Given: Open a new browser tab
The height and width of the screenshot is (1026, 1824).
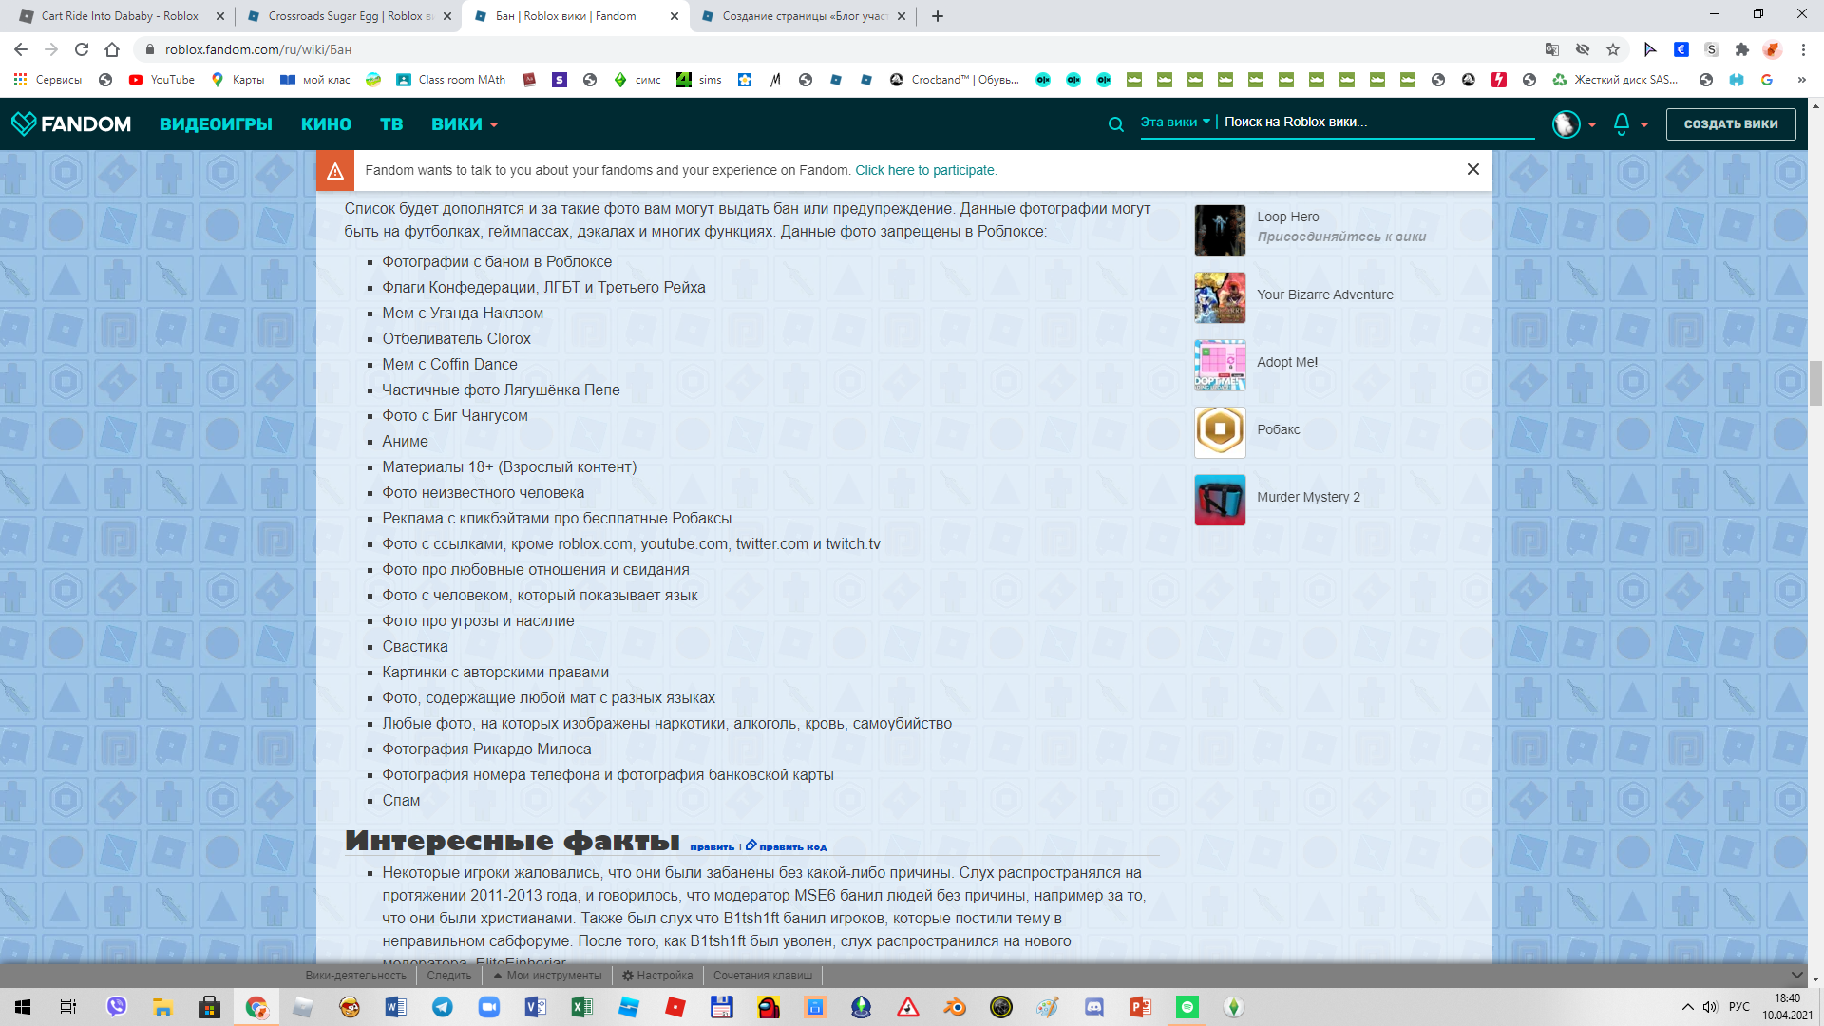Looking at the screenshot, I should coord(937,16).
